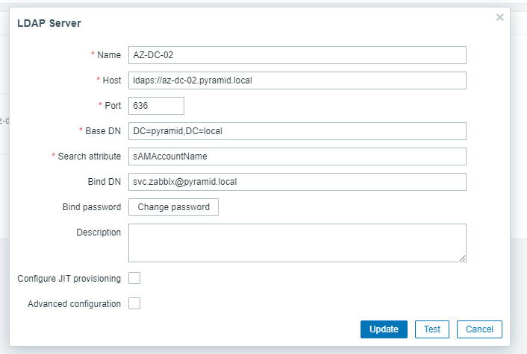Tick the Advanced configuration checkbox
This screenshot has height=354, width=527.
134,303
